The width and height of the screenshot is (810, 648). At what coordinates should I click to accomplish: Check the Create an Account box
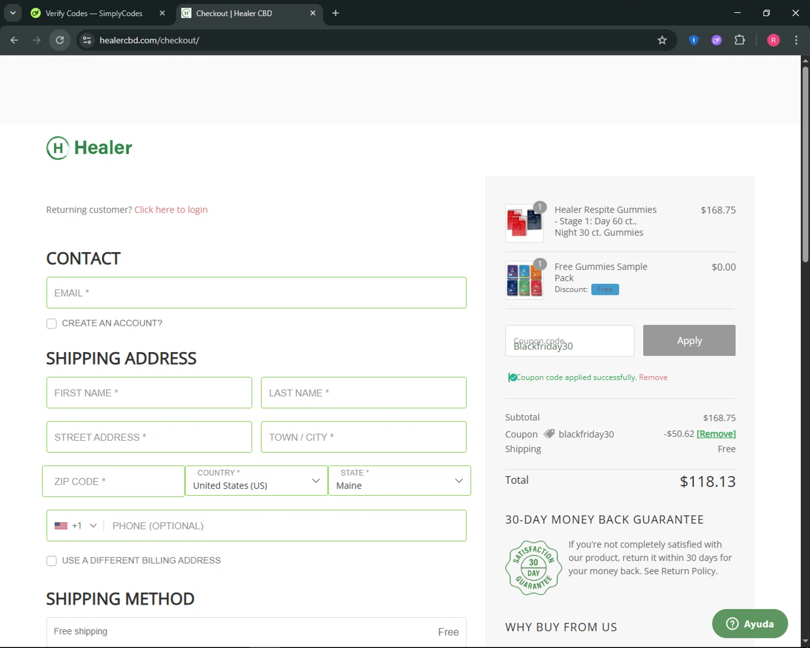(x=51, y=323)
